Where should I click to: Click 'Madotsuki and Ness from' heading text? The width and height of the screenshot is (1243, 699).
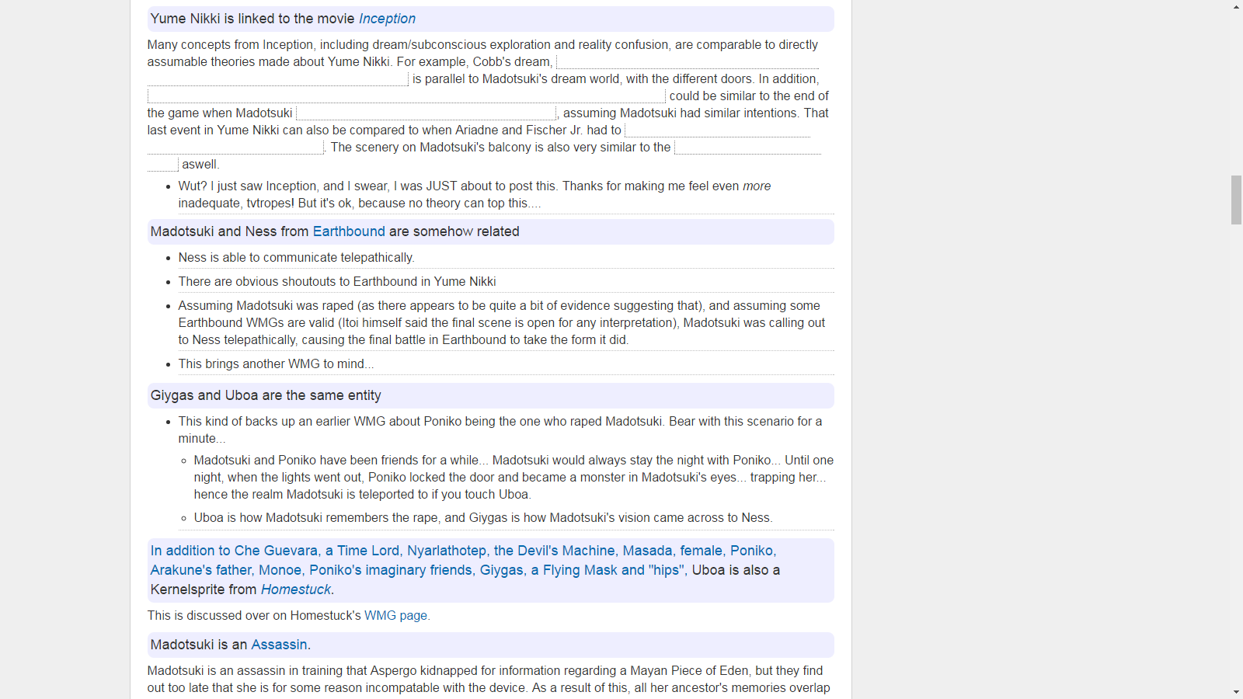[229, 231]
